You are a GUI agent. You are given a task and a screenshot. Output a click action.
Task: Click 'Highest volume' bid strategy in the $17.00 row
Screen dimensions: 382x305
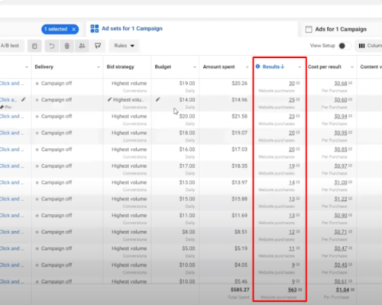point(129,165)
